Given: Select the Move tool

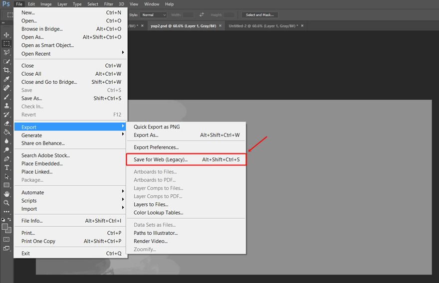Looking at the screenshot, I should pyautogui.click(x=6, y=35).
